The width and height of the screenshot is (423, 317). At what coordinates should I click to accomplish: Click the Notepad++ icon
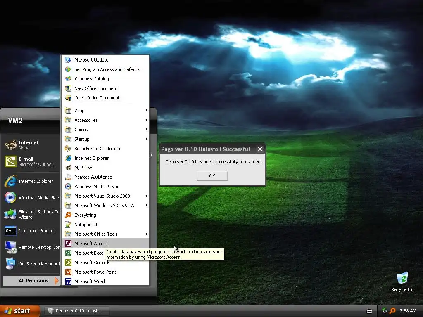coord(68,225)
